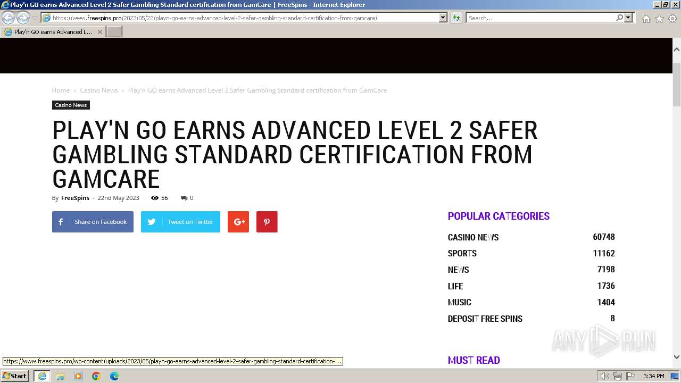The image size is (681, 383).
Task: Click the MUST READ heading
Action: click(474, 360)
